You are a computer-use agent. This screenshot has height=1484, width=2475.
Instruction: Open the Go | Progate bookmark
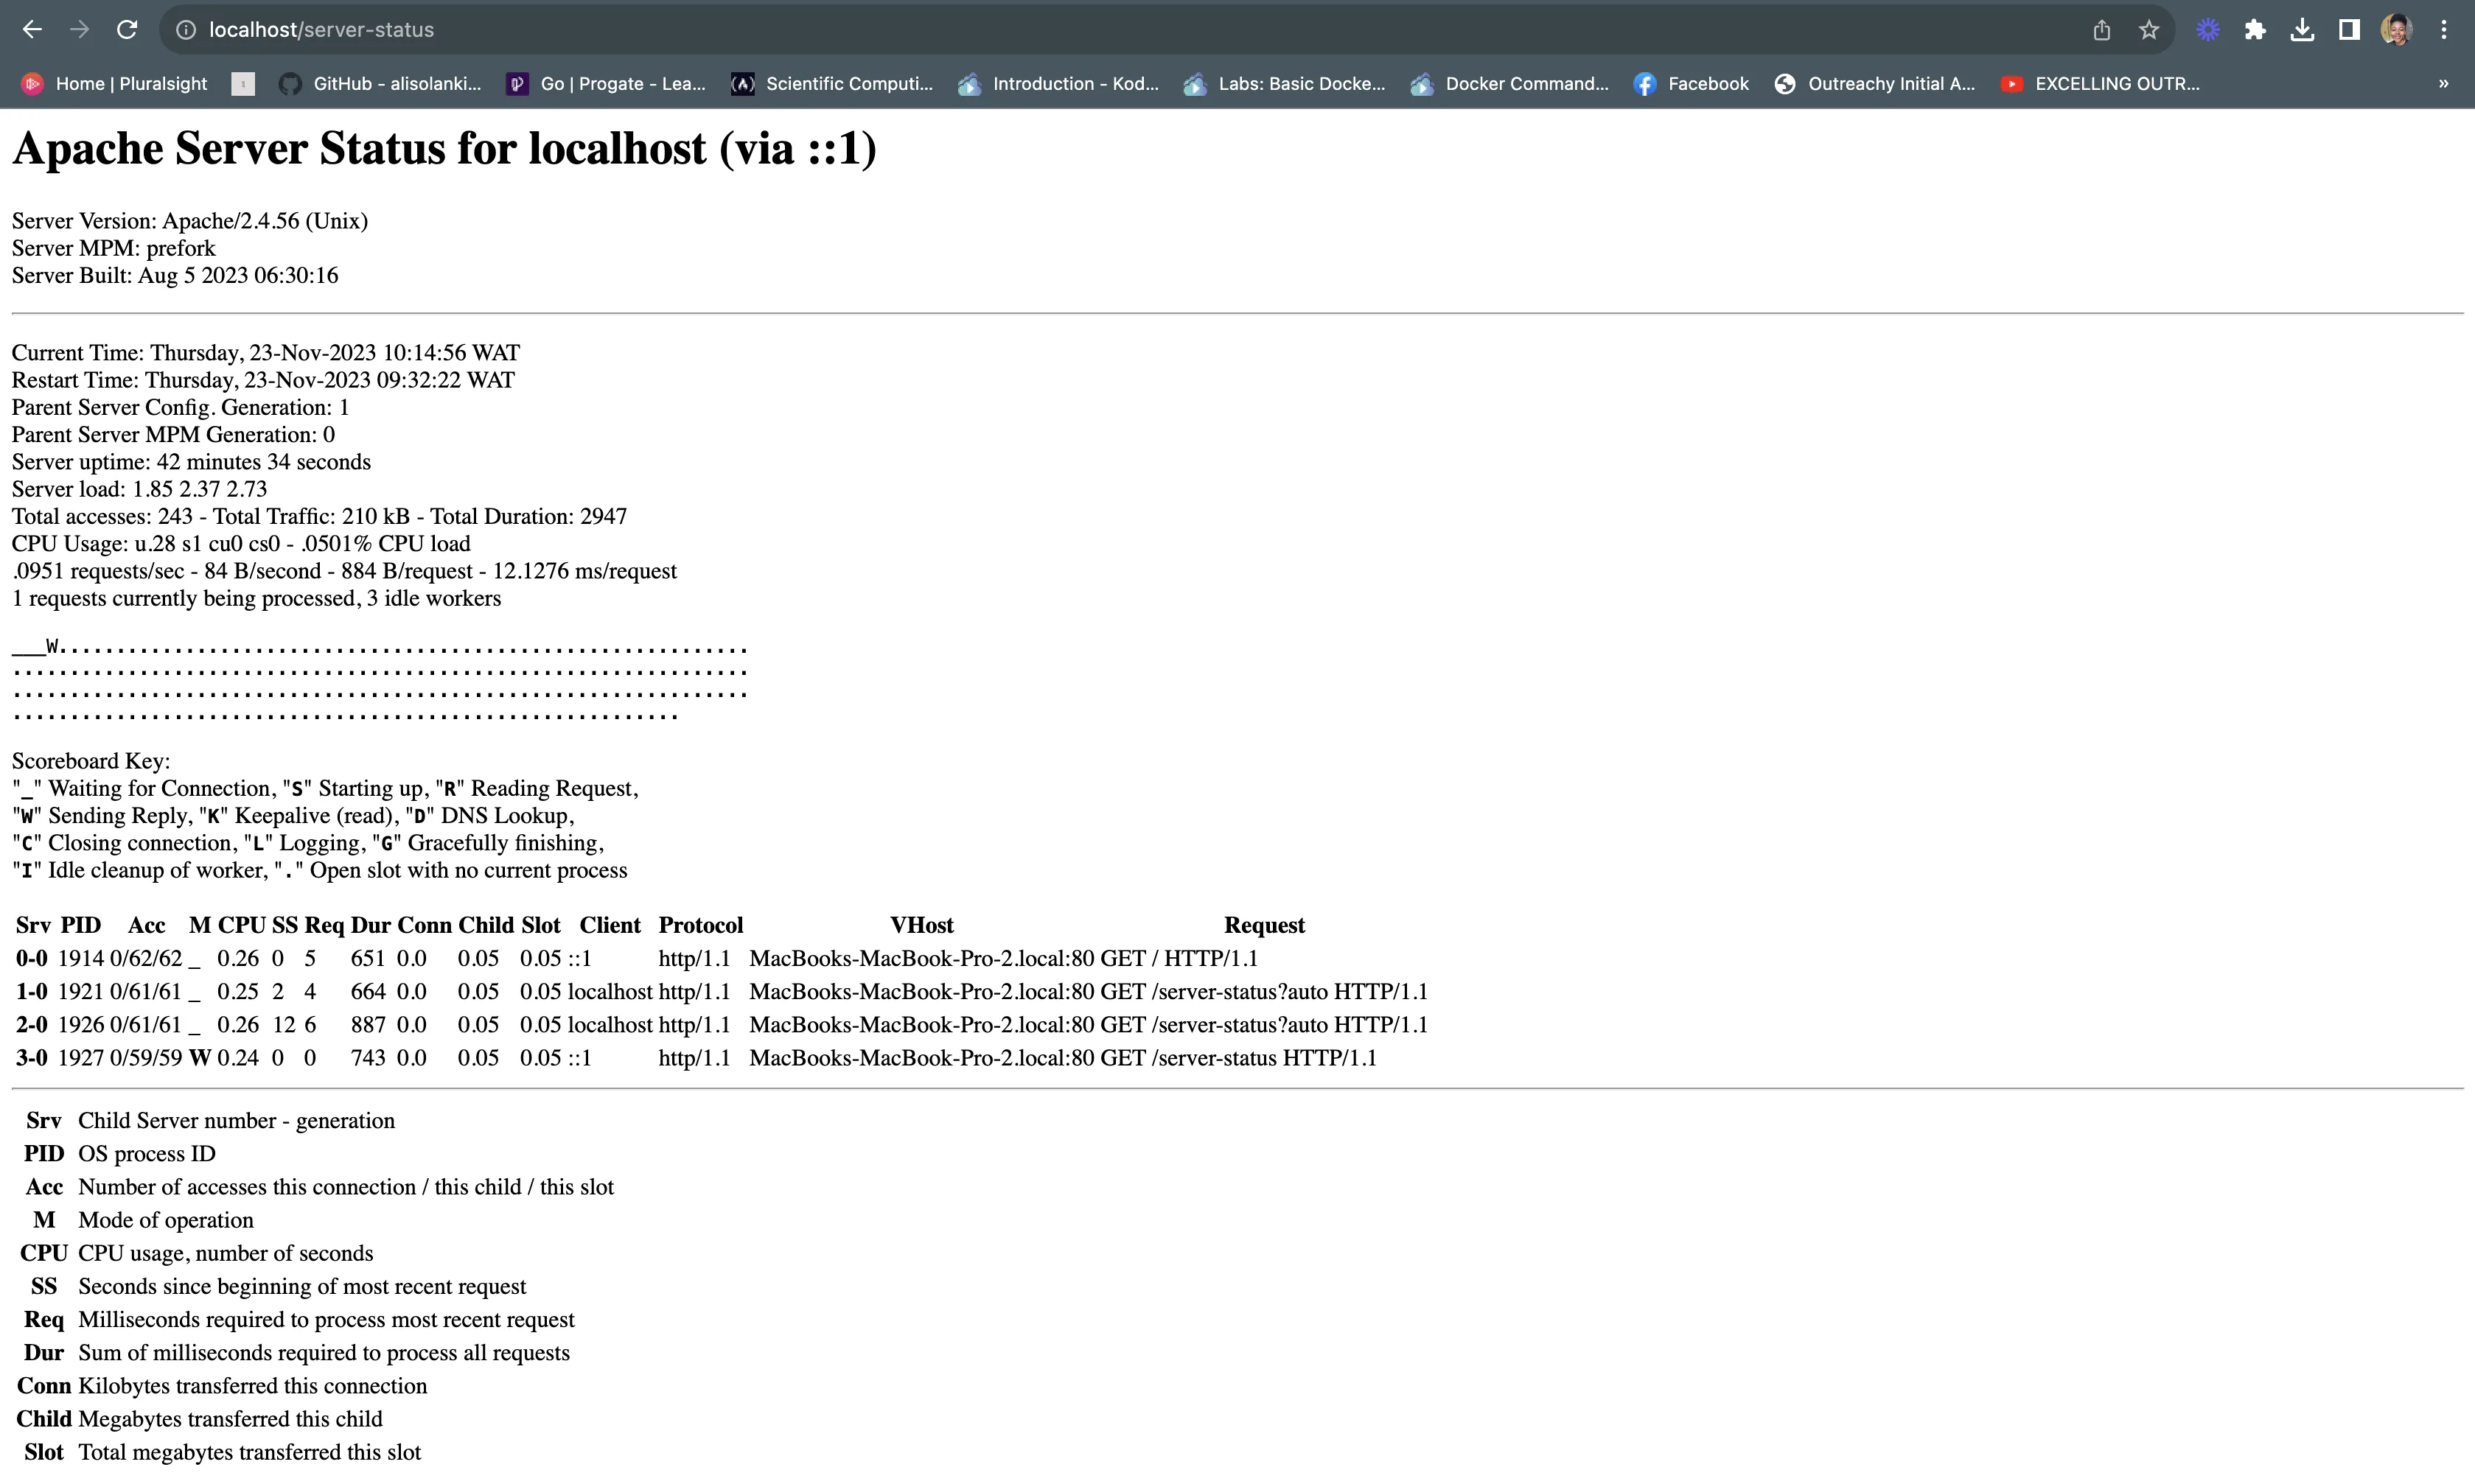606,84
